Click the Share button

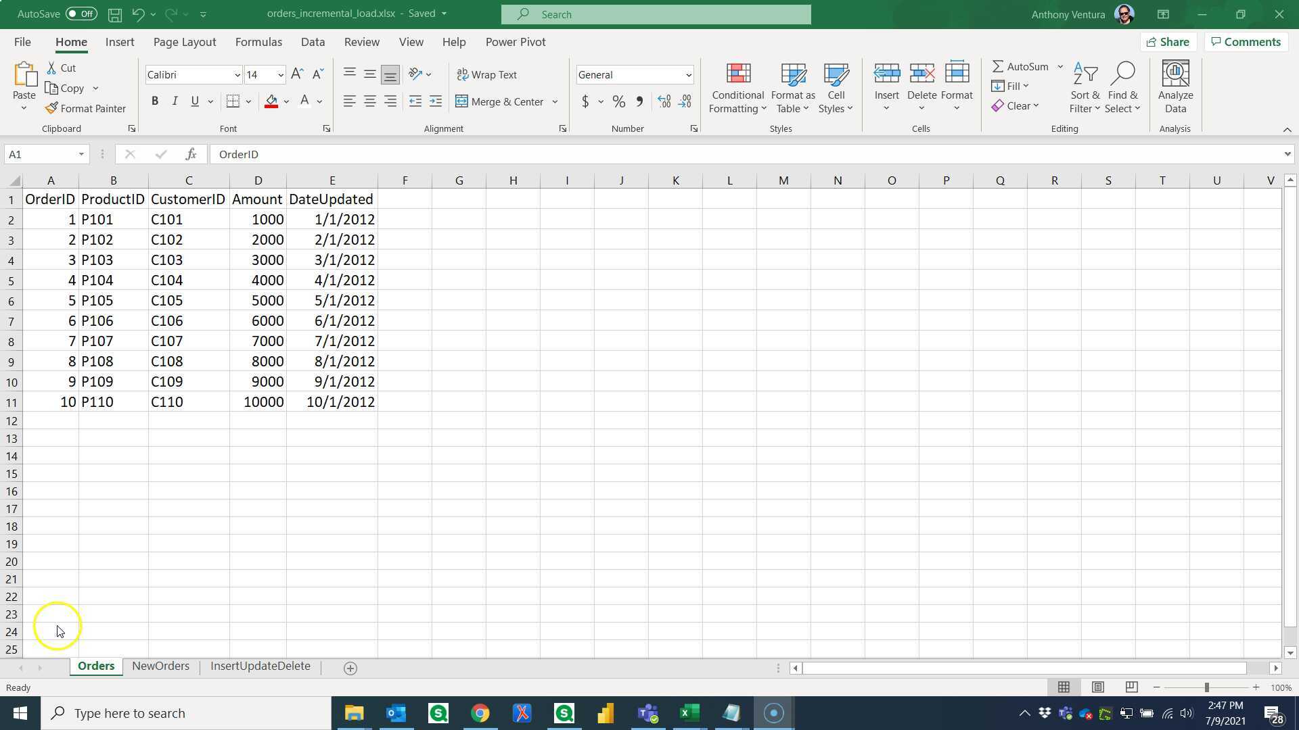(x=1168, y=41)
